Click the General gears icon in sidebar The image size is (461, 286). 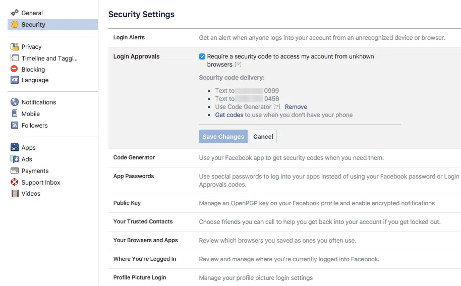pos(15,13)
